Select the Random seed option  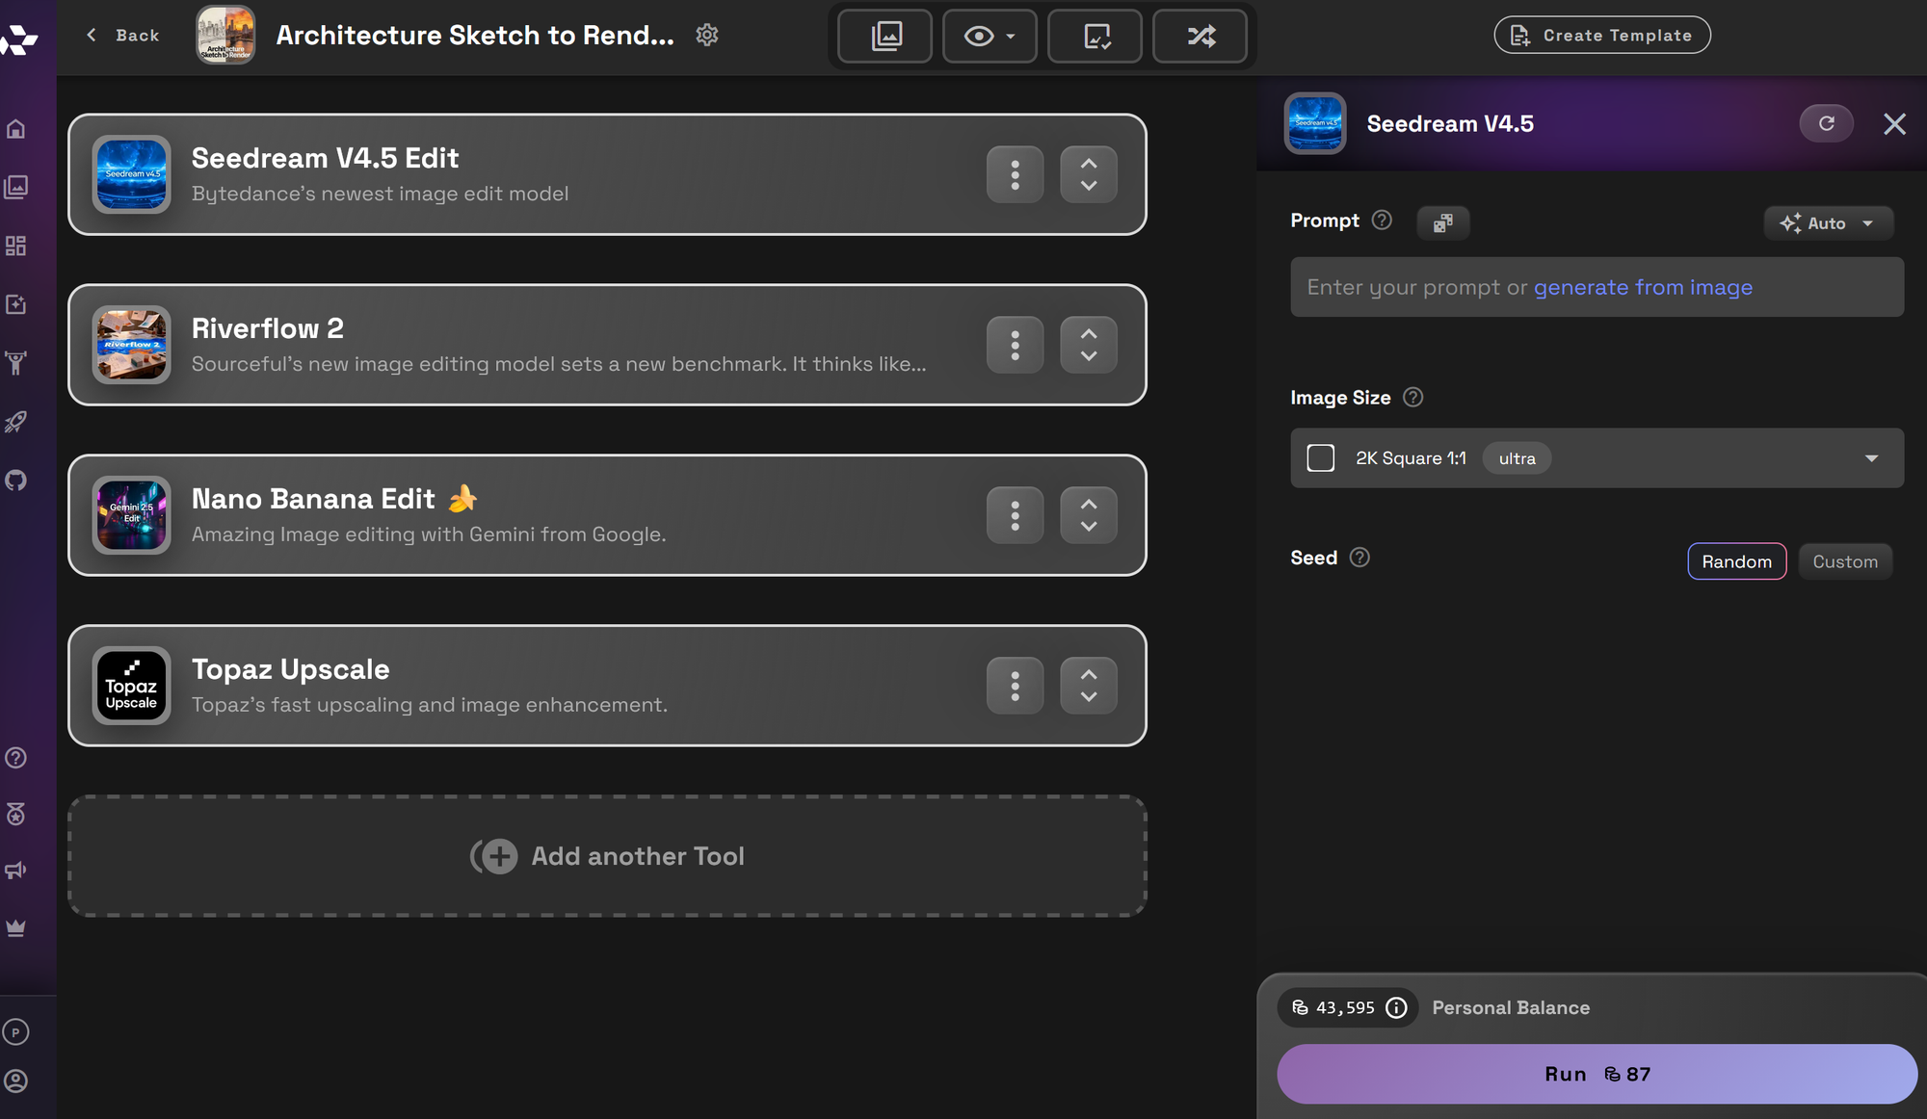1736,561
